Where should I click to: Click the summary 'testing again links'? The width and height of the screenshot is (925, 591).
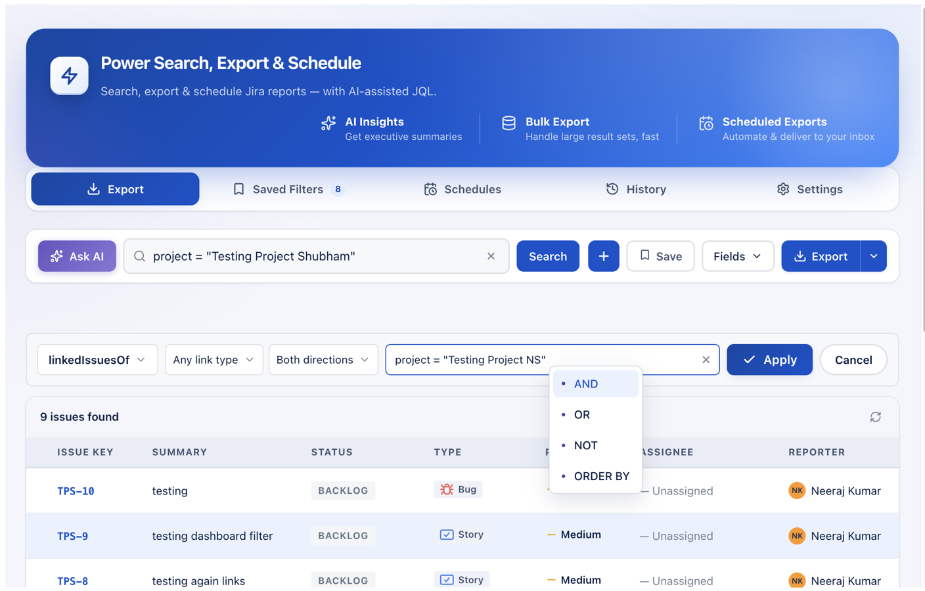(198, 580)
